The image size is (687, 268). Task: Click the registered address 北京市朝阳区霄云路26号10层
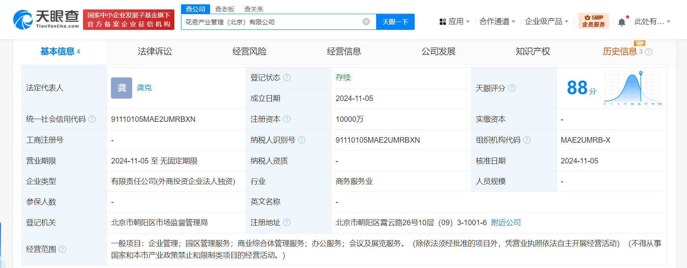411,222
